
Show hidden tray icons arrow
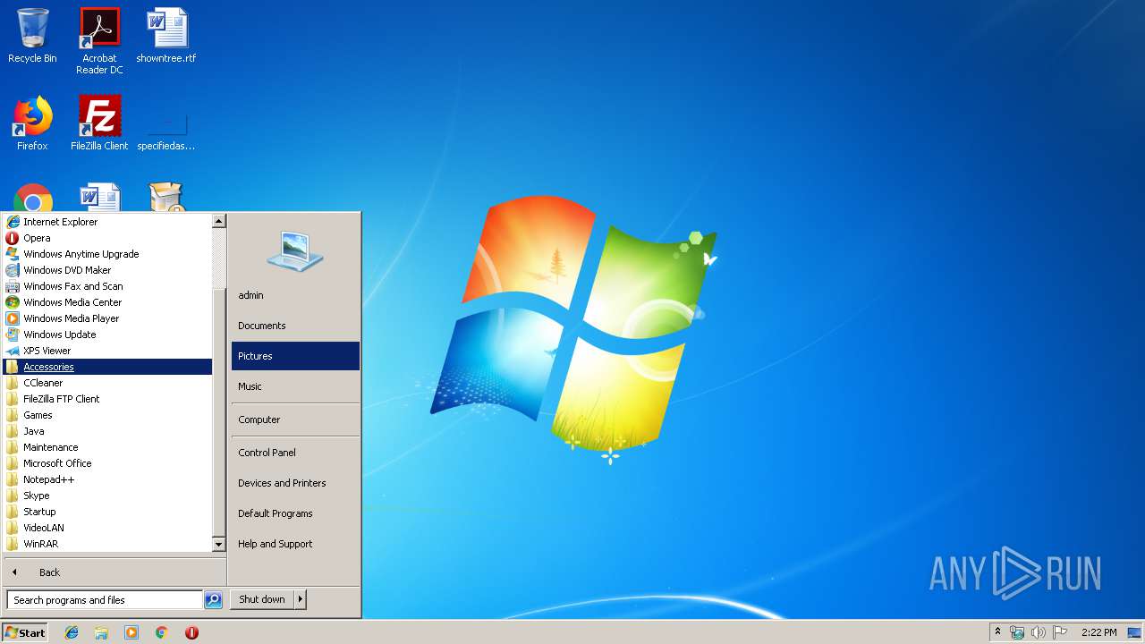click(x=997, y=632)
